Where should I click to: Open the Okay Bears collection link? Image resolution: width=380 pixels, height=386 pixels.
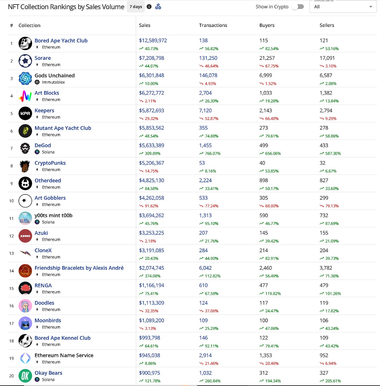[x=48, y=373]
